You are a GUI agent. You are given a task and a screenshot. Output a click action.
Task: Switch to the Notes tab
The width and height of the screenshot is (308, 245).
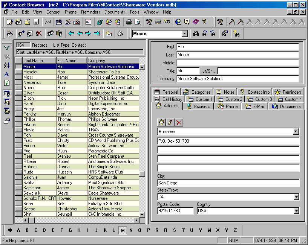coord(225,92)
